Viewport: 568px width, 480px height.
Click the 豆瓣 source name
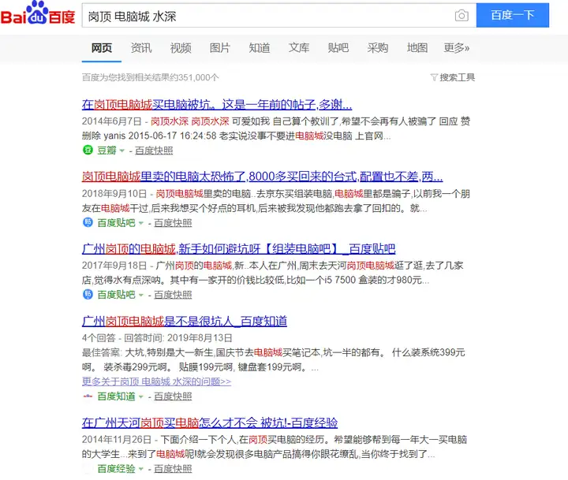pos(106,151)
